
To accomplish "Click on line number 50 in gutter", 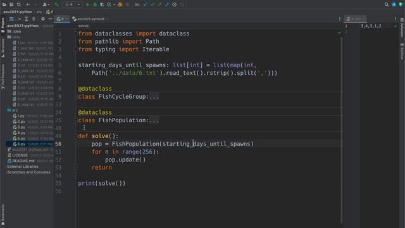I will 58,144.
